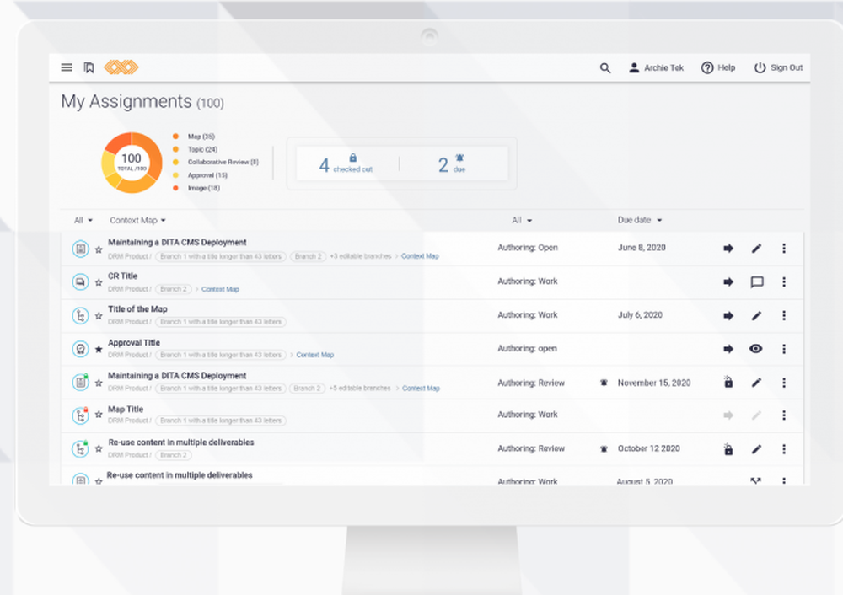Click the branch icon on the bottom Re-use content row
843x595 pixels.
click(756, 481)
